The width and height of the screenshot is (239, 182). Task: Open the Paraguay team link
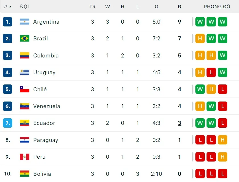[46, 140]
